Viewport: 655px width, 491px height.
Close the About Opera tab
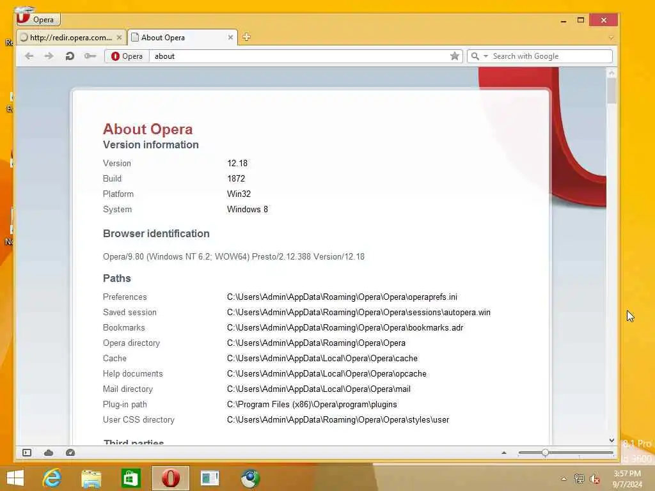[230, 38]
